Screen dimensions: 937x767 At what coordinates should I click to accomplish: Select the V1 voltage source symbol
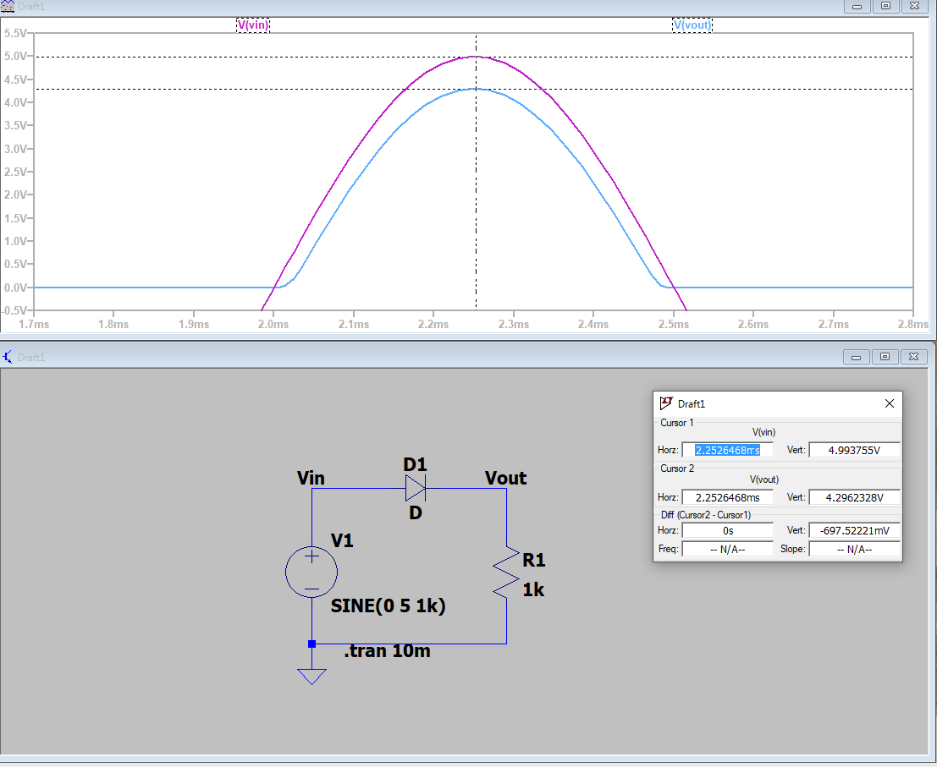pos(311,573)
